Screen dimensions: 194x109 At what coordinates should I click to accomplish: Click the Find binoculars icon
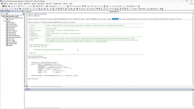click(19, 6)
